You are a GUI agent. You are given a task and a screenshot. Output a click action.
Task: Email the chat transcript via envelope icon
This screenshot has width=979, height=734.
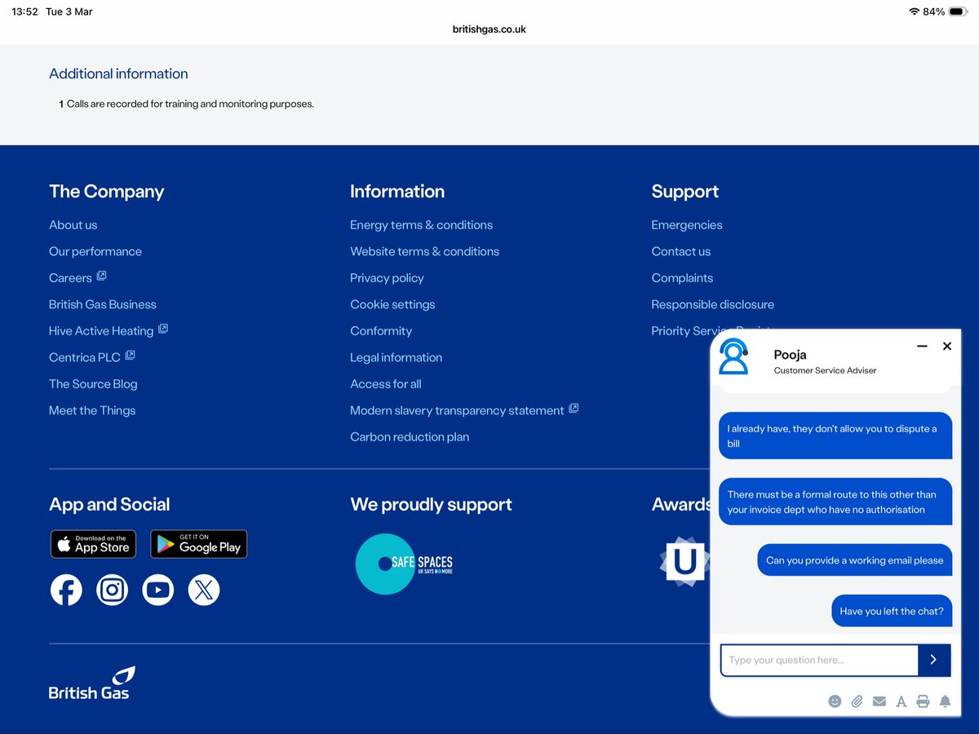tap(879, 701)
